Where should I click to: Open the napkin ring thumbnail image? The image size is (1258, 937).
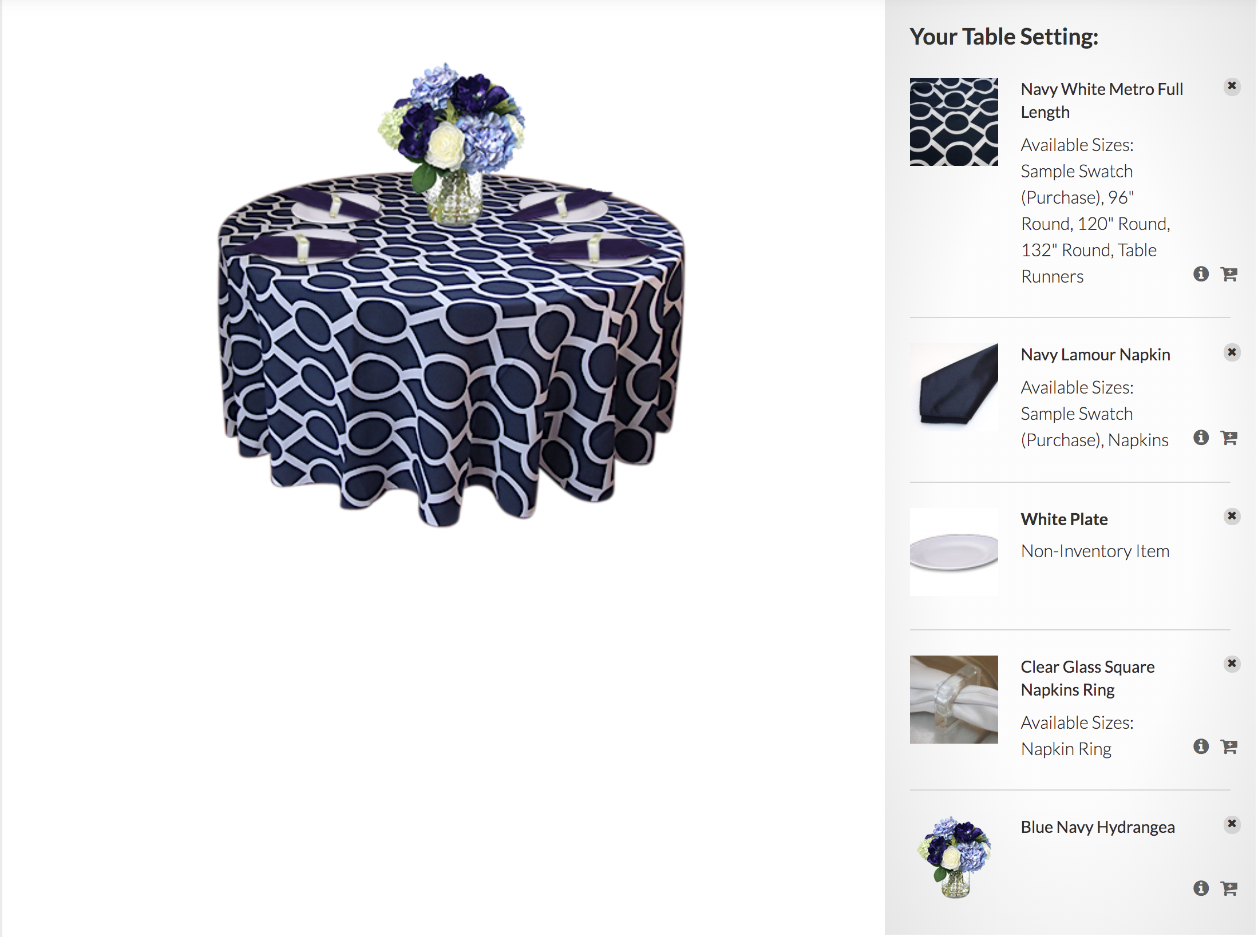[x=954, y=700]
